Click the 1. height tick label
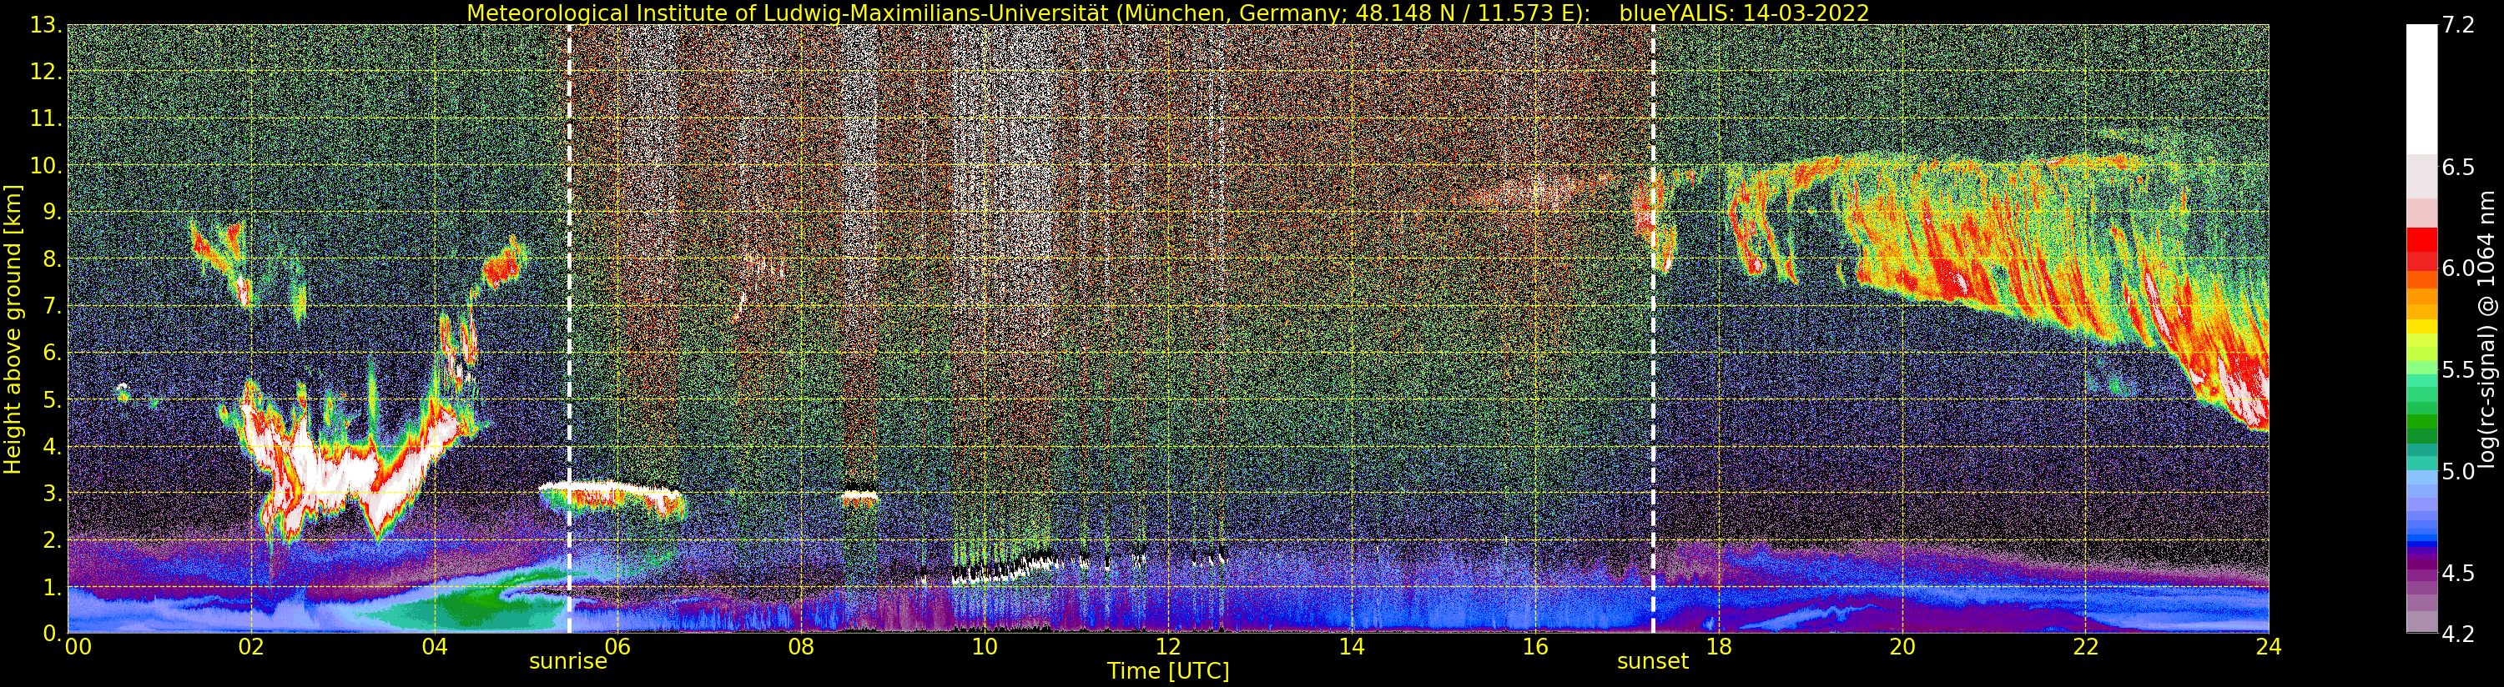 coord(53,587)
